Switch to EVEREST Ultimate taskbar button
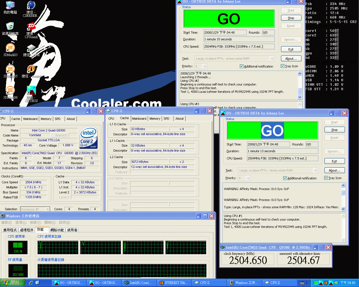This screenshot has height=287, width=359. click(x=174, y=283)
